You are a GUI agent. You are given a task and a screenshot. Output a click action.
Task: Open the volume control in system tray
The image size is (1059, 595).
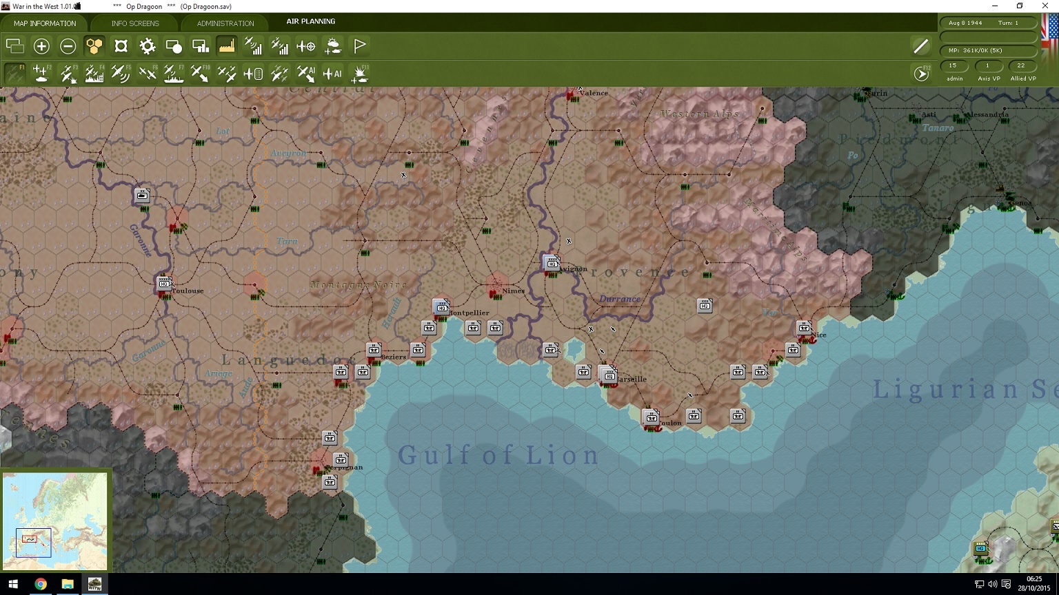click(x=993, y=584)
